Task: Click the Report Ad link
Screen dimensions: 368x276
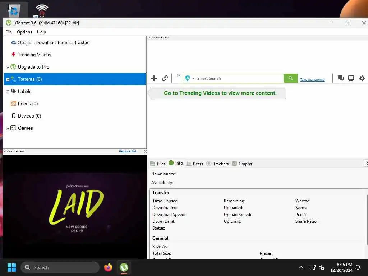Action: pyautogui.click(x=128, y=151)
